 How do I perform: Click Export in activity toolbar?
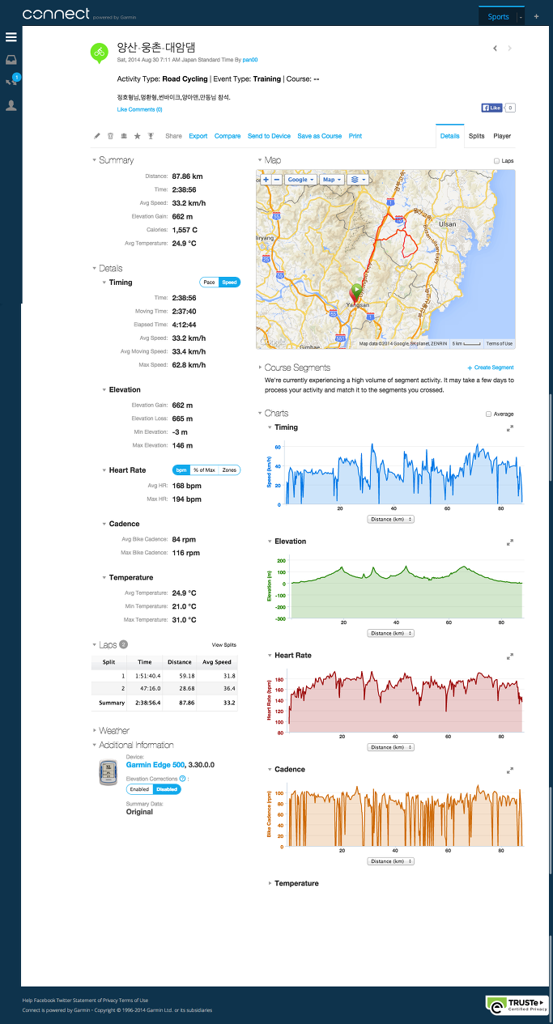click(x=198, y=136)
